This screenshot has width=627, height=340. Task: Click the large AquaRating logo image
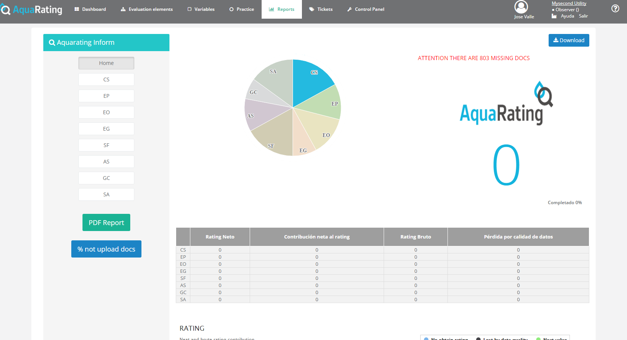coord(506,103)
